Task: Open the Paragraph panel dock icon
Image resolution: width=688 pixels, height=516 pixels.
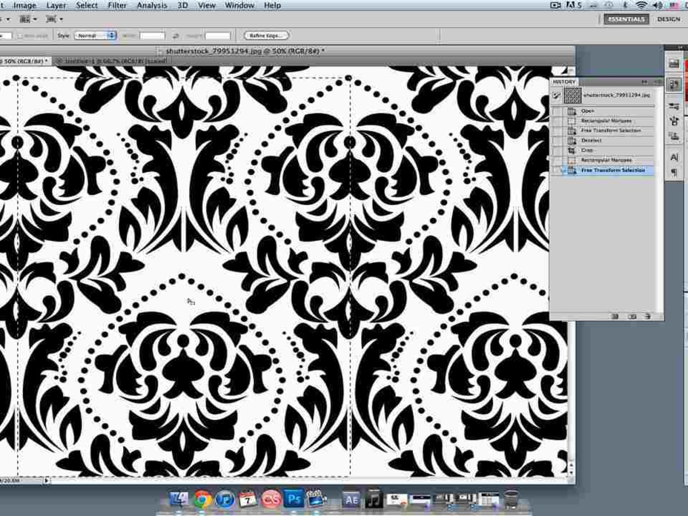Action: [674, 172]
